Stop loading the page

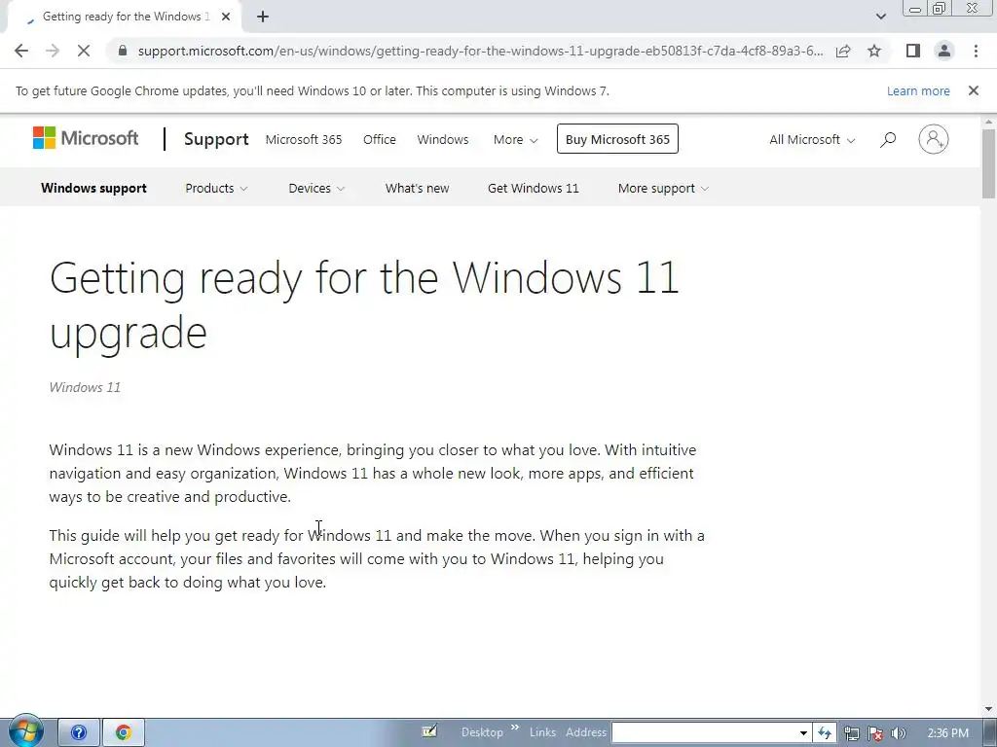pyautogui.click(x=84, y=51)
